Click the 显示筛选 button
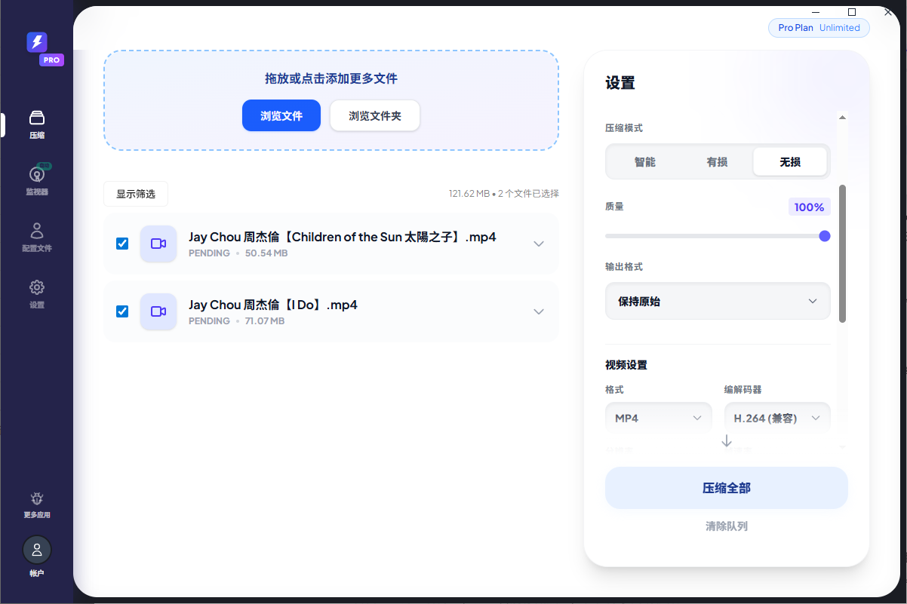Image resolution: width=907 pixels, height=604 pixels. 136,194
